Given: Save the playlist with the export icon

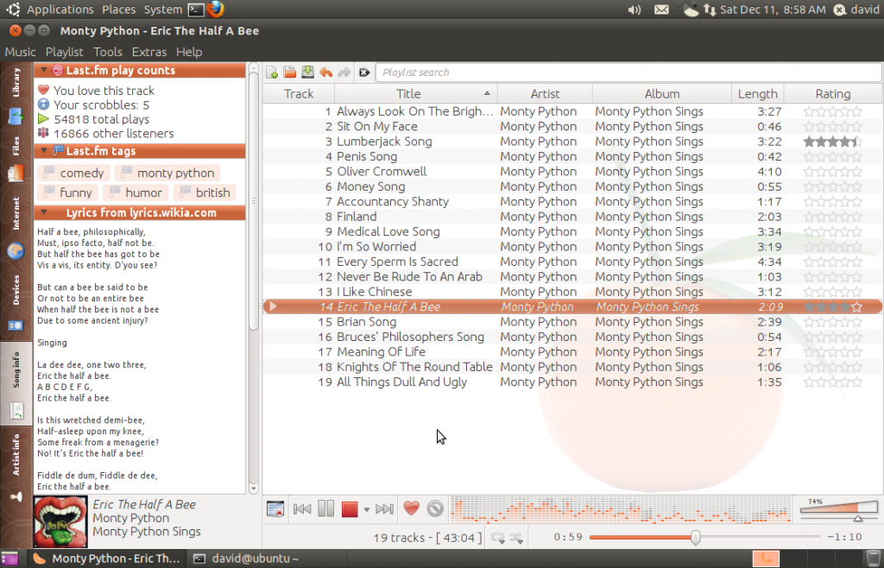Looking at the screenshot, I should [307, 73].
